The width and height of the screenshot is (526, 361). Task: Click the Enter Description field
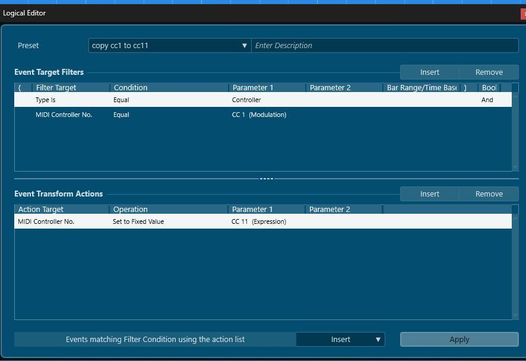pyautogui.click(x=385, y=46)
